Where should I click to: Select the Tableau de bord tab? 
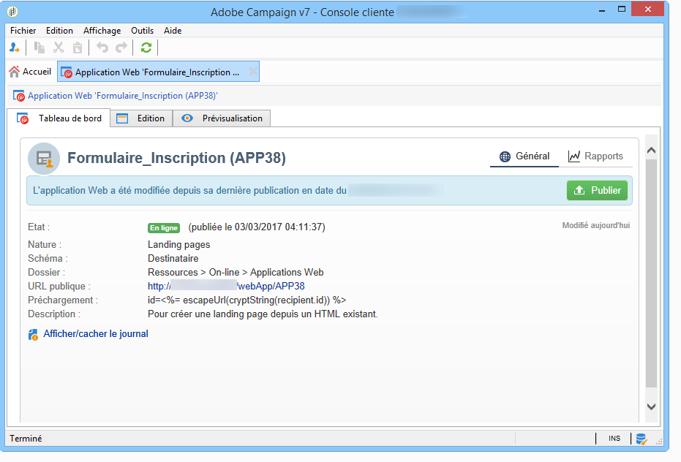pos(59,118)
